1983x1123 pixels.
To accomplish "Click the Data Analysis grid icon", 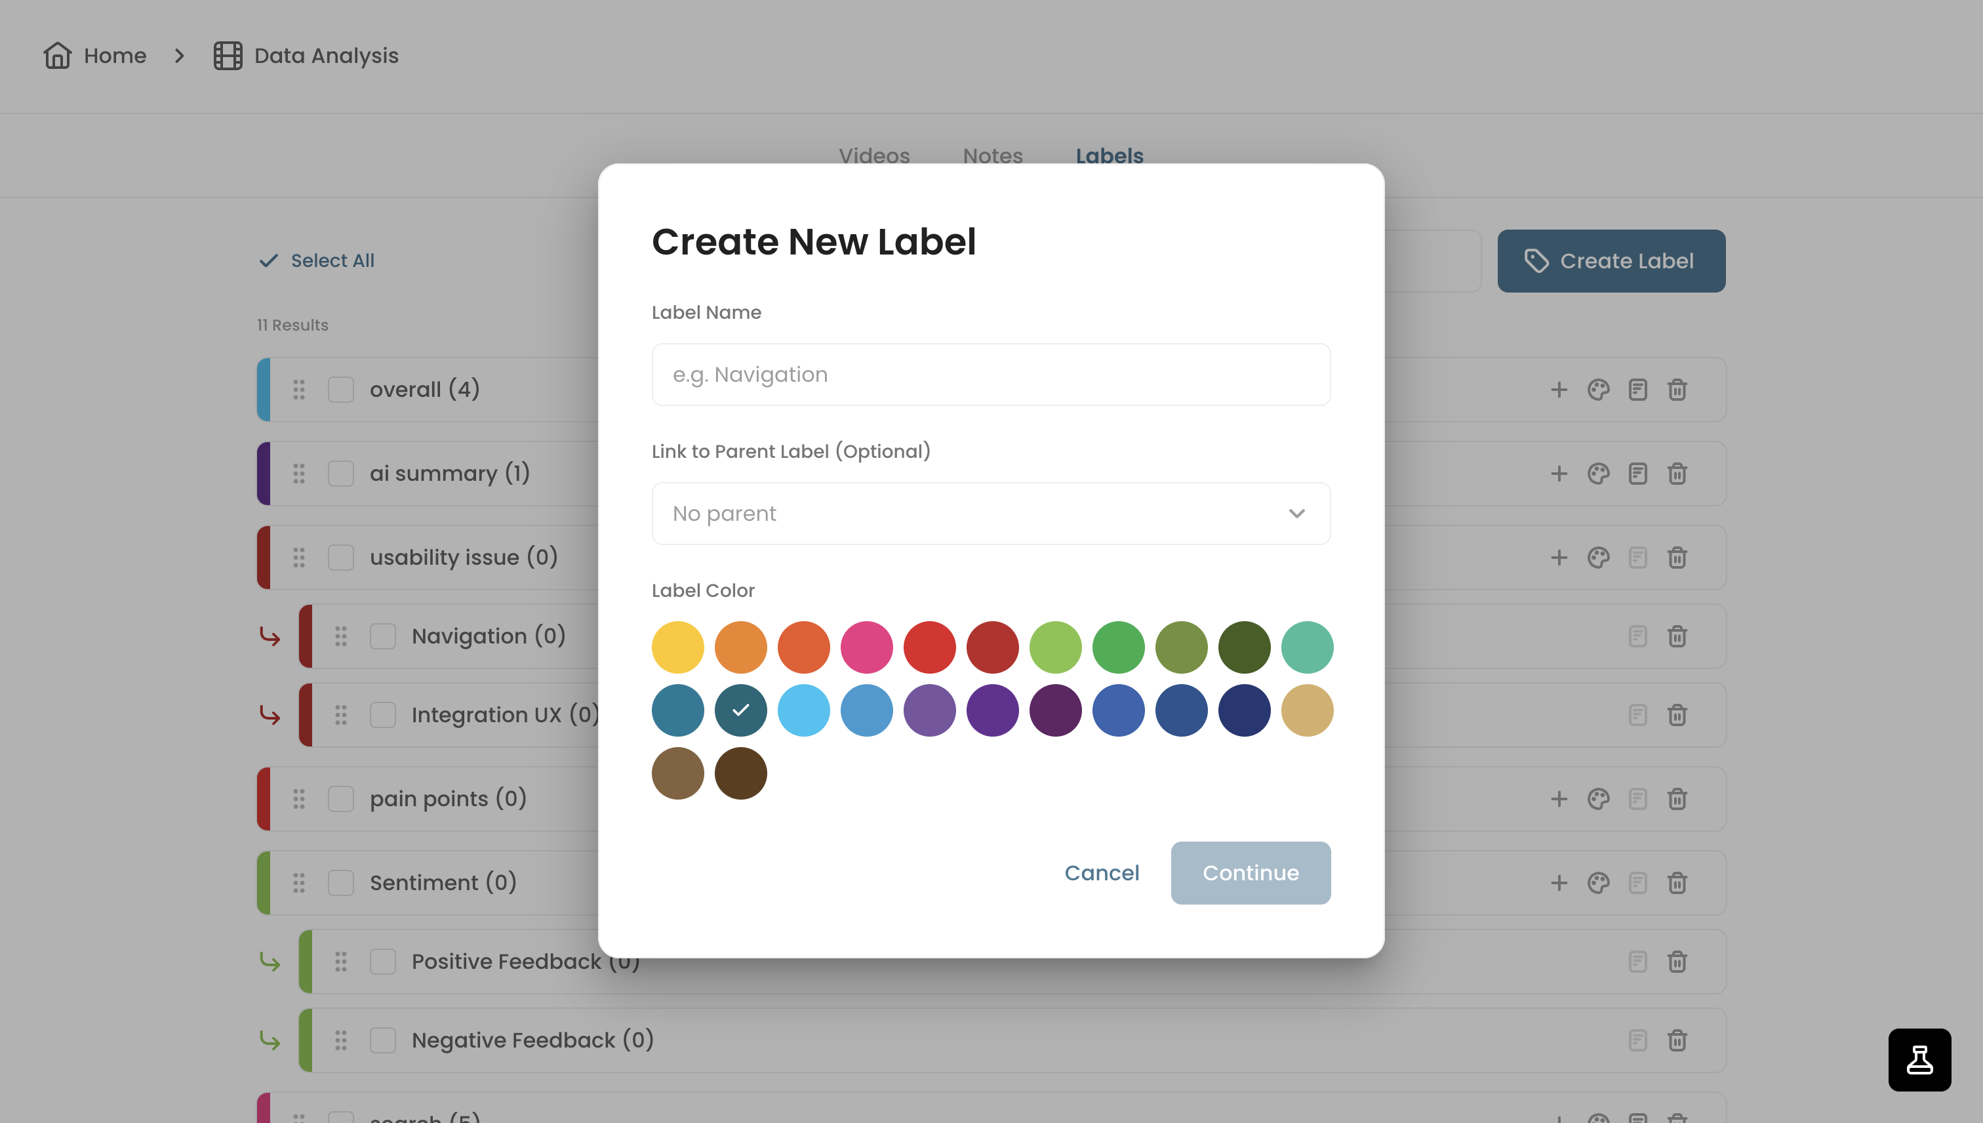I will [228, 56].
